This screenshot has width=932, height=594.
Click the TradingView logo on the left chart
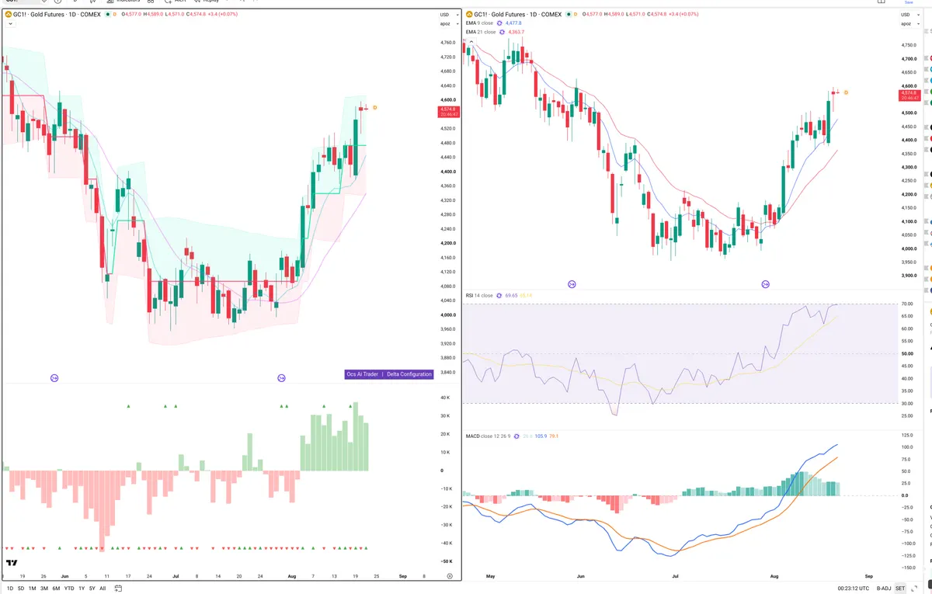pyautogui.click(x=12, y=563)
